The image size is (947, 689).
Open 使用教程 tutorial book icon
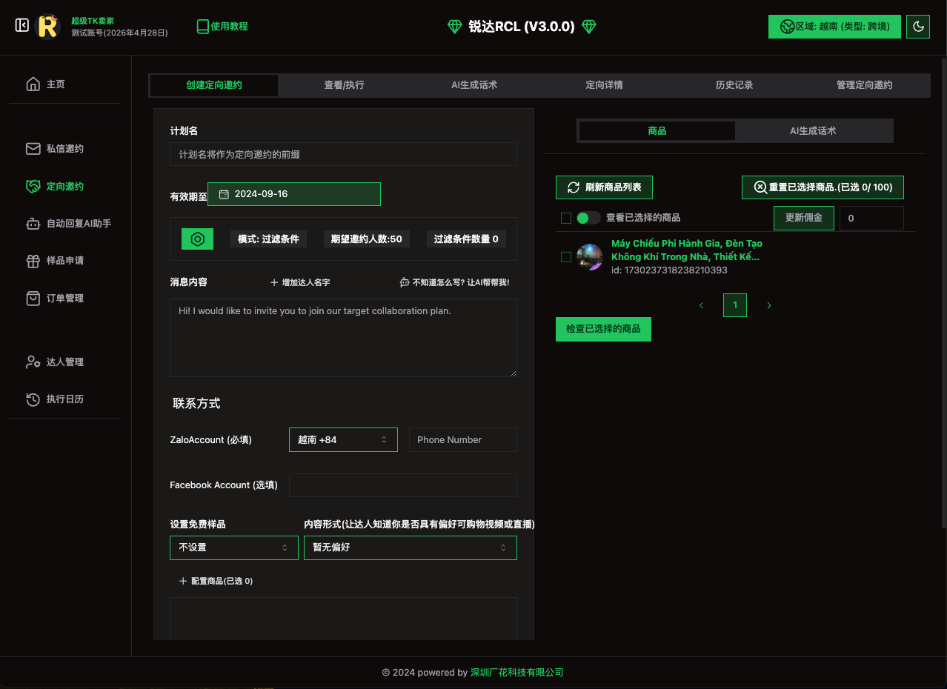pos(203,27)
